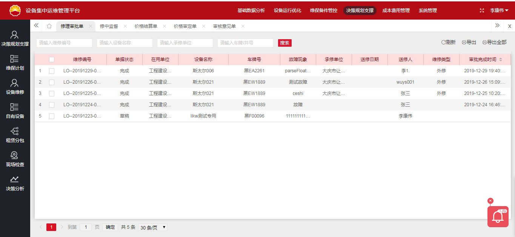This screenshot has height=237, width=515.
Task: Go to 现场检查 sidebar icon
Action: pos(15,159)
